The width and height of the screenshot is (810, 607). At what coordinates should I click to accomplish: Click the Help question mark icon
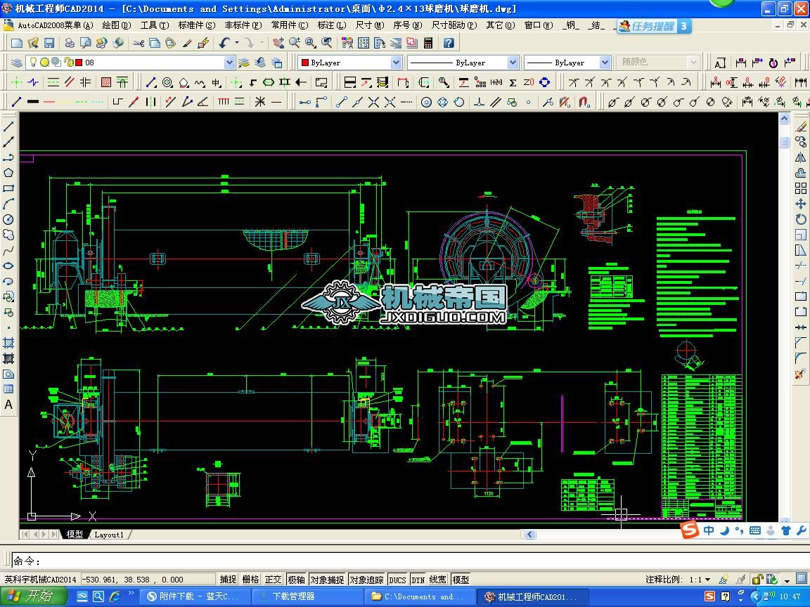click(x=449, y=43)
